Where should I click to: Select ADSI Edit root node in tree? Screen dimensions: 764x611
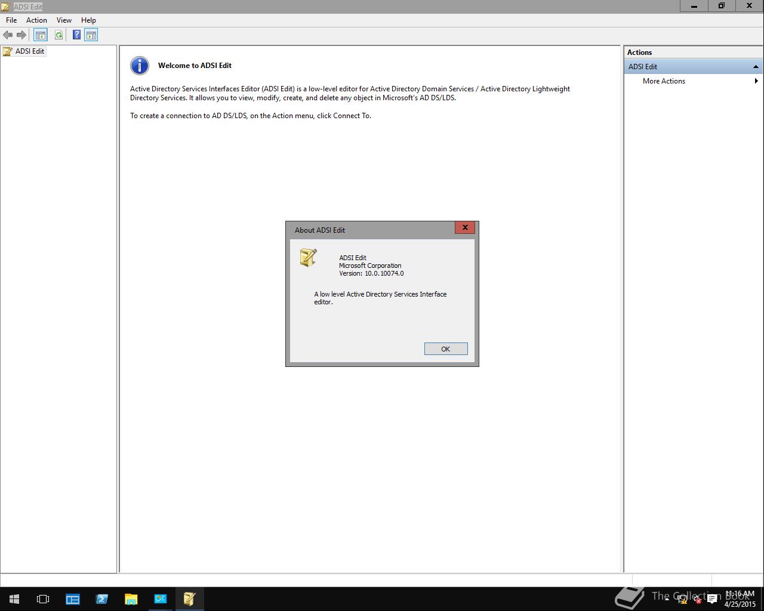[24, 51]
